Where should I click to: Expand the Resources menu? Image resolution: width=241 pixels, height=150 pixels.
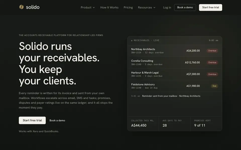pos(147,7)
